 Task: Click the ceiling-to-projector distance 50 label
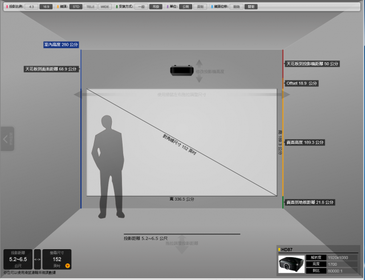click(x=312, y=63)
